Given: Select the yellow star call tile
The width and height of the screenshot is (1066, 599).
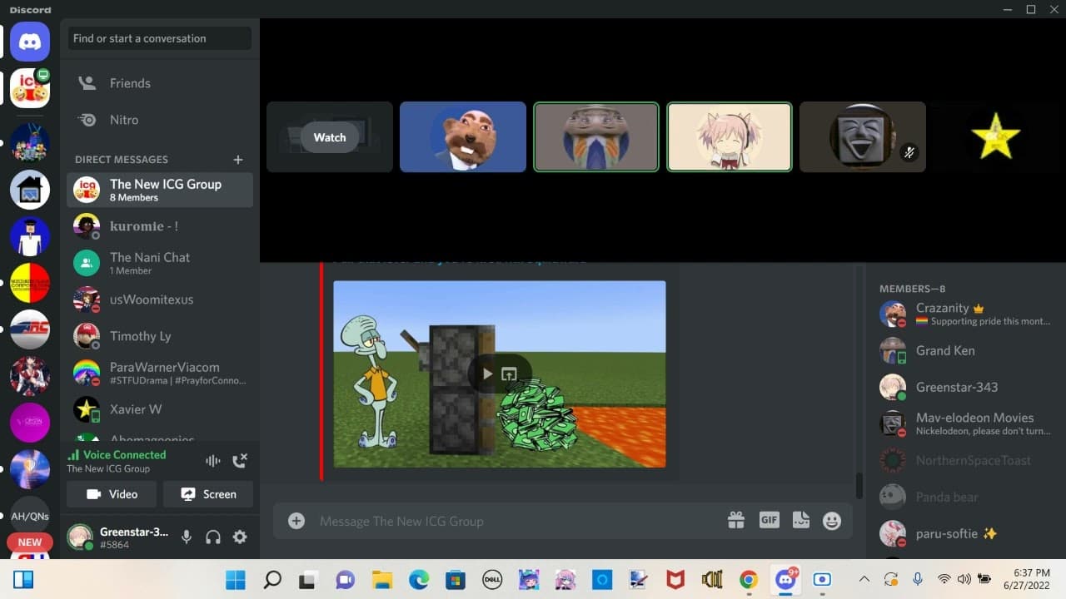Looking at the screenshot, I should [995, 137].
